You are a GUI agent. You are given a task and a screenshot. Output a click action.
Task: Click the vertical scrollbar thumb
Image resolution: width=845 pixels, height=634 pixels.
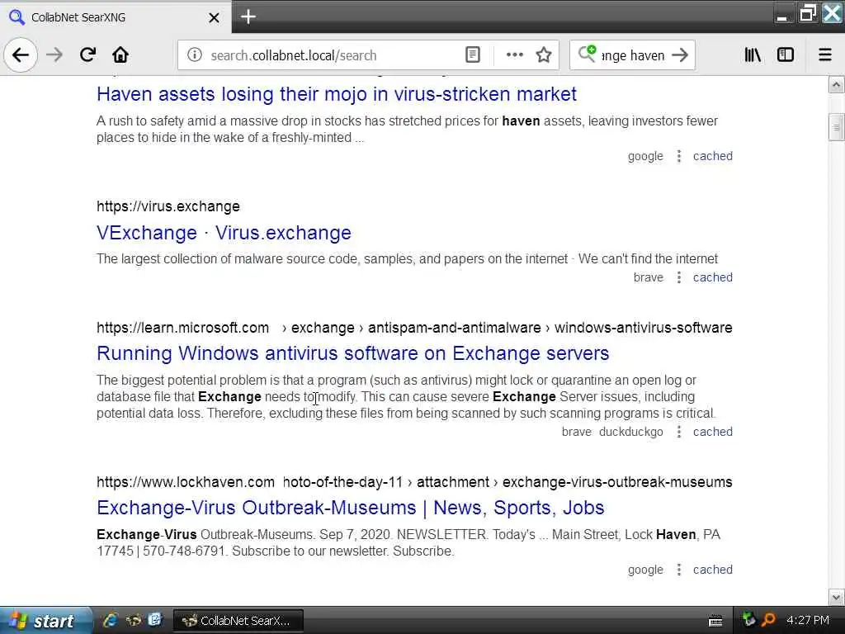[836, 127]
